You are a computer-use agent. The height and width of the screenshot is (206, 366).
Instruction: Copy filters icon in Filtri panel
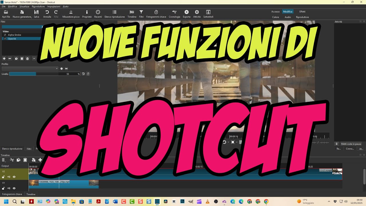coord(16,58)
